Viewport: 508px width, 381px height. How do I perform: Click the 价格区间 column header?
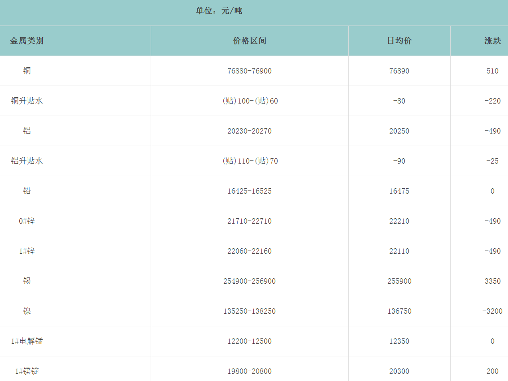coord(249,41)
